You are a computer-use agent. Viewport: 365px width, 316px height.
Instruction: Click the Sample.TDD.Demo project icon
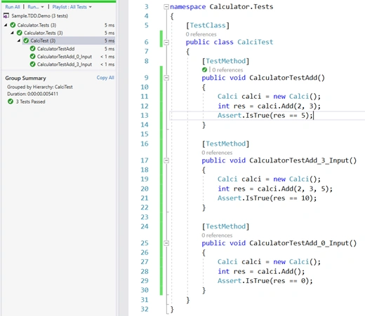(x=6, y=16)
